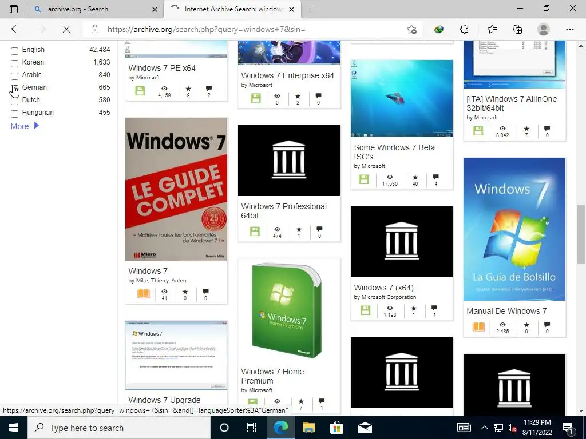Click the views eye icon on Windows 7 PE x64
The image size is (586, 439).
coord(164,89)
